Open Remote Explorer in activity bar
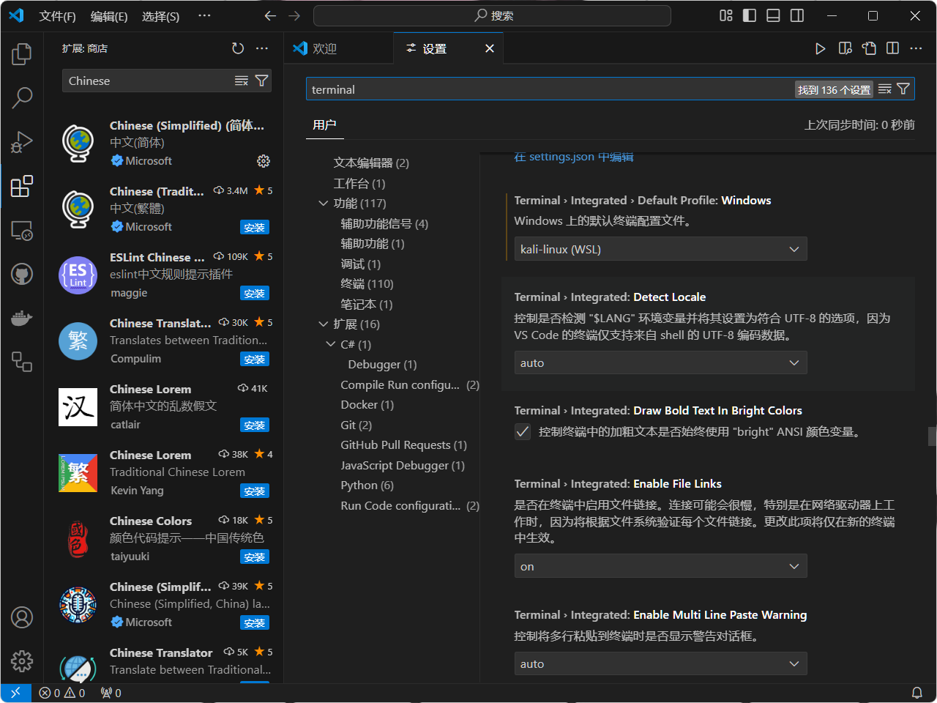 tap(22, 230)
